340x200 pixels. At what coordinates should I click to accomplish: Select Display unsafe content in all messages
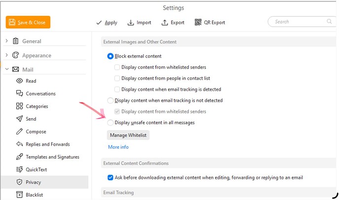[110, 123]
